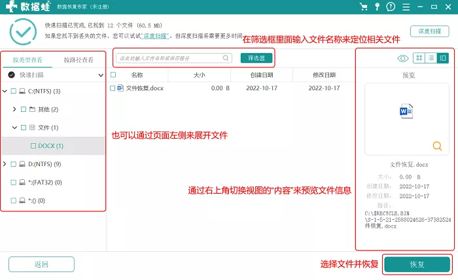Click the 2022-10-17 creation date cell in file row

coord(262,88)
